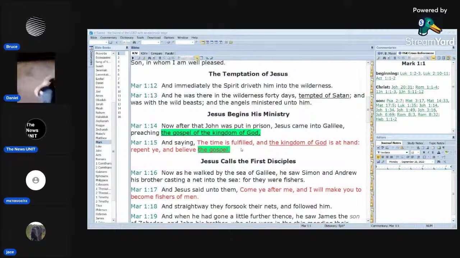Pin the Commentaries panel
Screen dimensions: 460x258
click(x=453, y=48)
